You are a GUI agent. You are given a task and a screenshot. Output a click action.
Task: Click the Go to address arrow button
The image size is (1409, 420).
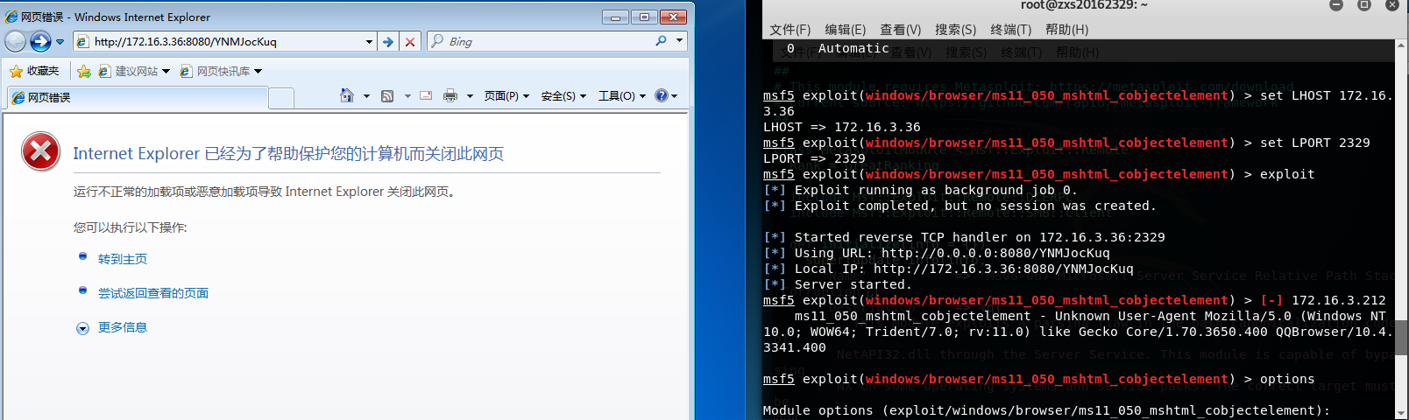[387, 41]
